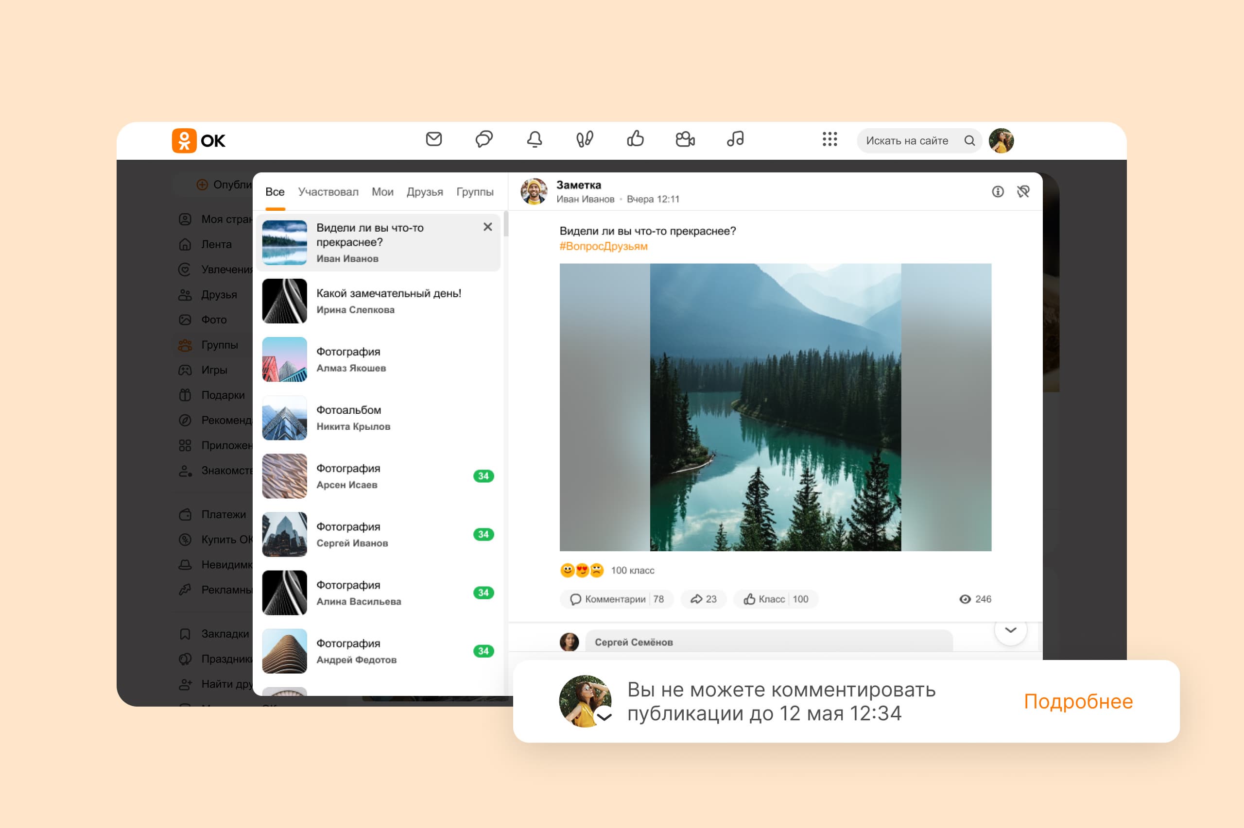Click the discussions list scrollbar
Image resolution: width=1244 pixels, height=828 pixels.
click(x=506, y=224)
